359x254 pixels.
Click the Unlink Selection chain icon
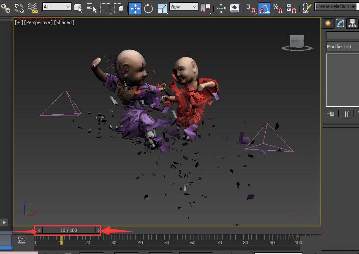pyautogui.click(x=19, y=7)
